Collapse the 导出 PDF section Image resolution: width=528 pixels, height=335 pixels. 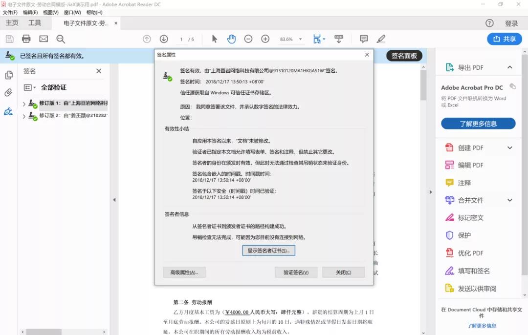tap(509, 67)
